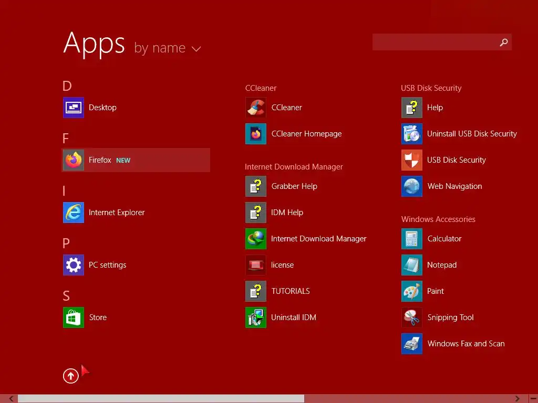Open Windows Fax and Scan icon

412,343
